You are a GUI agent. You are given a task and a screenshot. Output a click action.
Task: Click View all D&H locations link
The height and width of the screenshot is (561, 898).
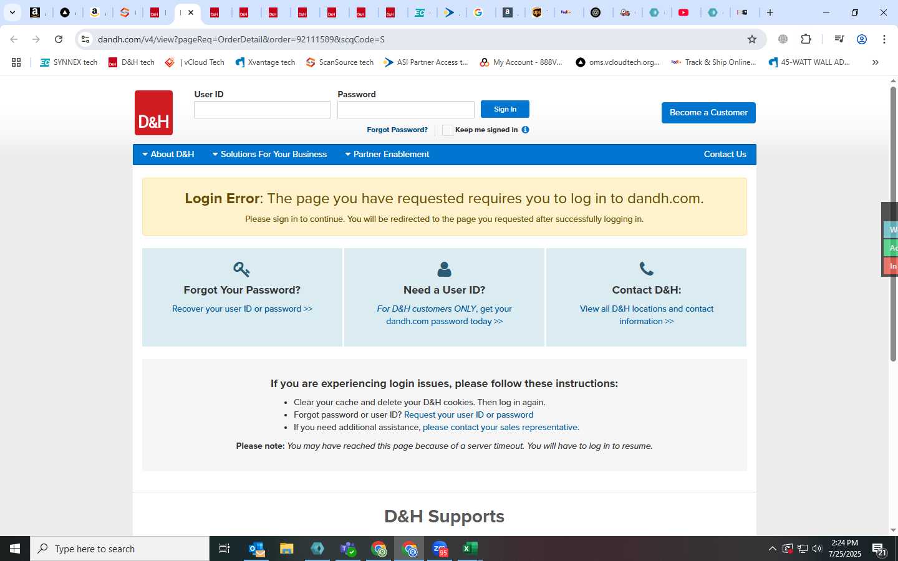click(647, 315)
